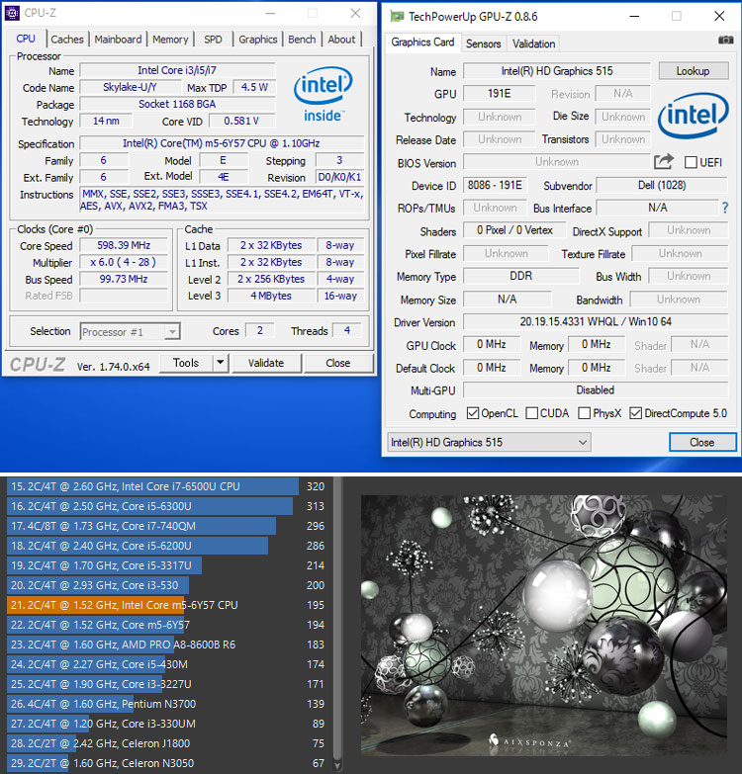
Task: Switch to the CPU tab
Action: (x=26, y=39)
